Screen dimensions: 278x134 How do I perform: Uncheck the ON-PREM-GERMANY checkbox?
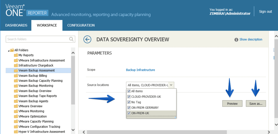click(129, 107)
